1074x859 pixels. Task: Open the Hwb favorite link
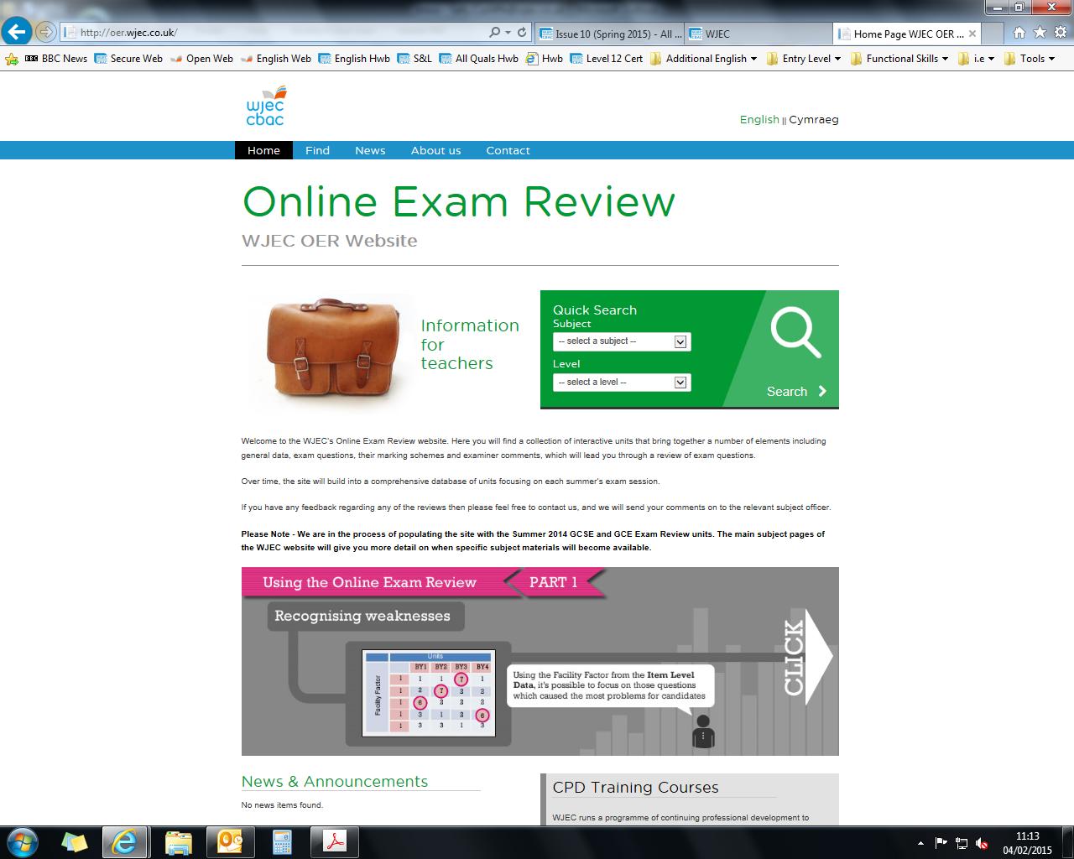(545, 59)
